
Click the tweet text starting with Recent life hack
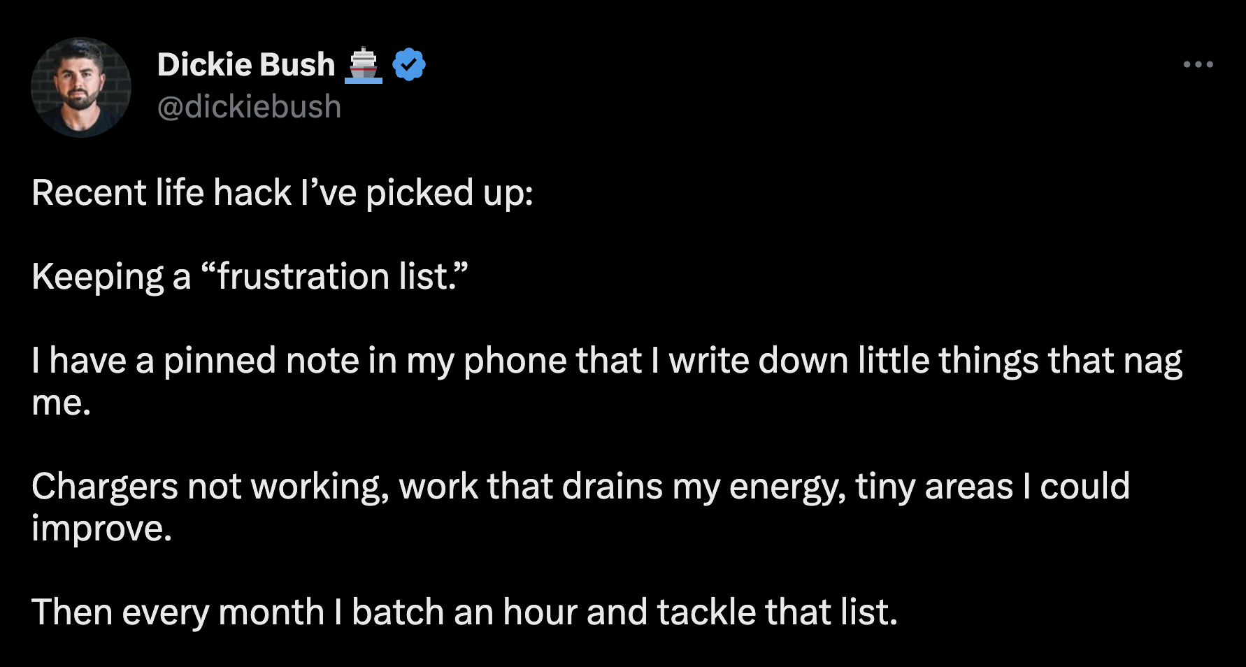283,192
